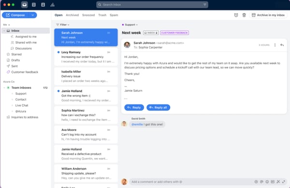This screenshot has width=290, height=188.
Task: Click the tools cross icon in comment bar
Action: coord(278,182)
